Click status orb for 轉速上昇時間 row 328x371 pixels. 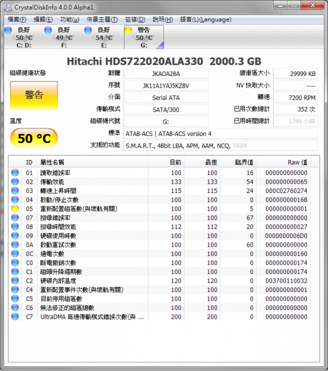pos(15,190)
